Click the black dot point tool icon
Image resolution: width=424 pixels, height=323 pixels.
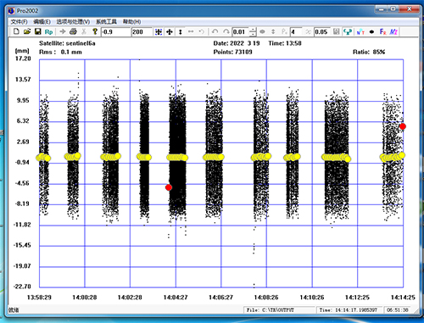[x=371, y=32]
